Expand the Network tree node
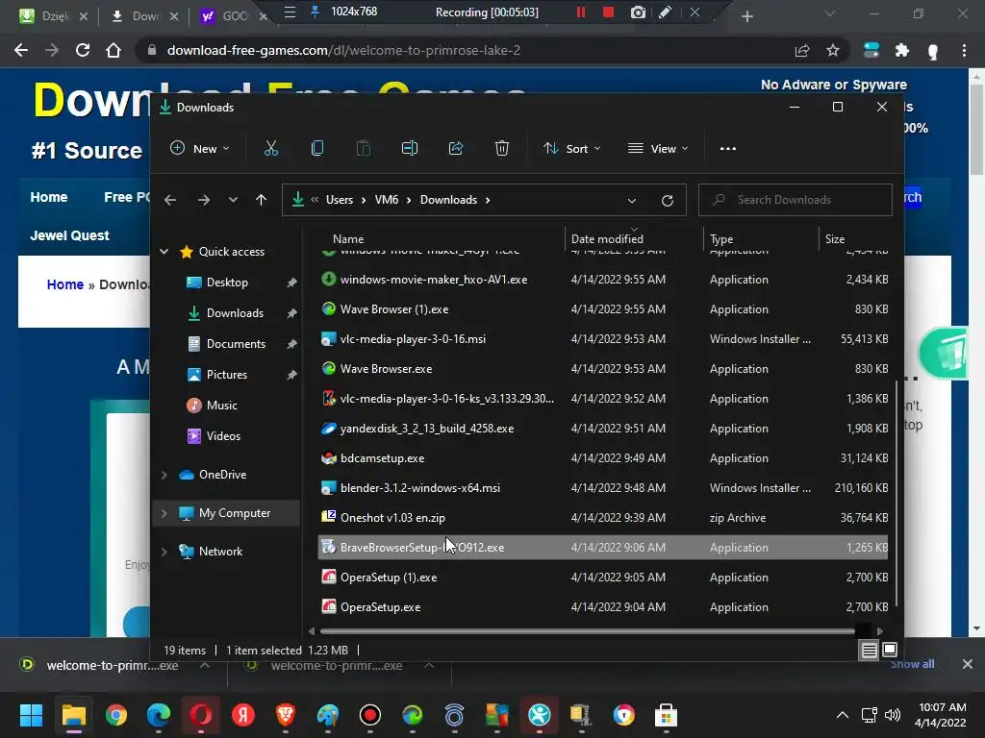 click(164, 552)
